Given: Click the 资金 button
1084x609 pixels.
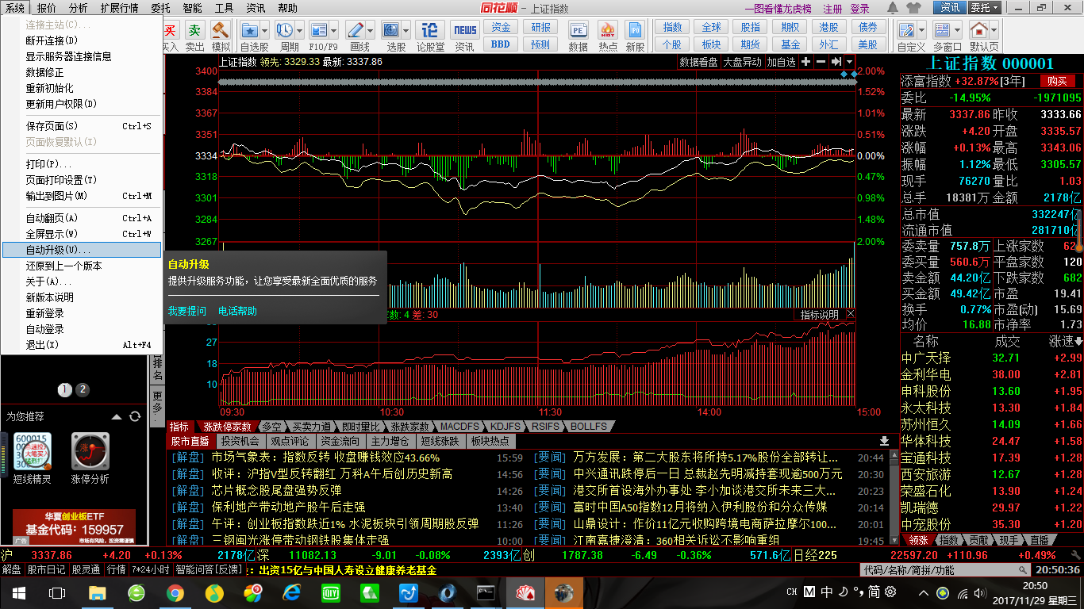Looking at the screenshot, I should point(501,27).
